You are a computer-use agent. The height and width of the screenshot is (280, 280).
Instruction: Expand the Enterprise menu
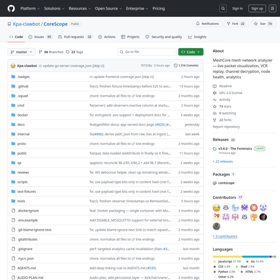tap(137, 8)
